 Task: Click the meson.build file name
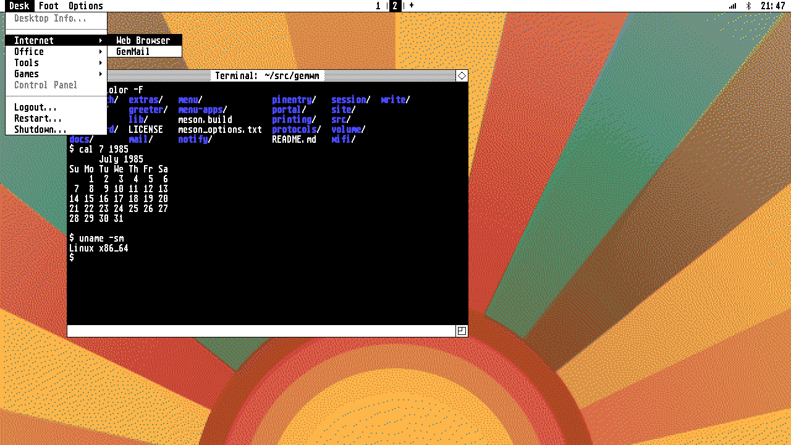(205, 119)
